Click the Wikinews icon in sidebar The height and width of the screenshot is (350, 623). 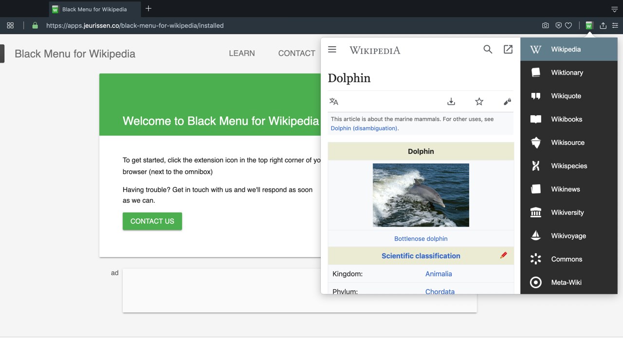tap(536, 189)
